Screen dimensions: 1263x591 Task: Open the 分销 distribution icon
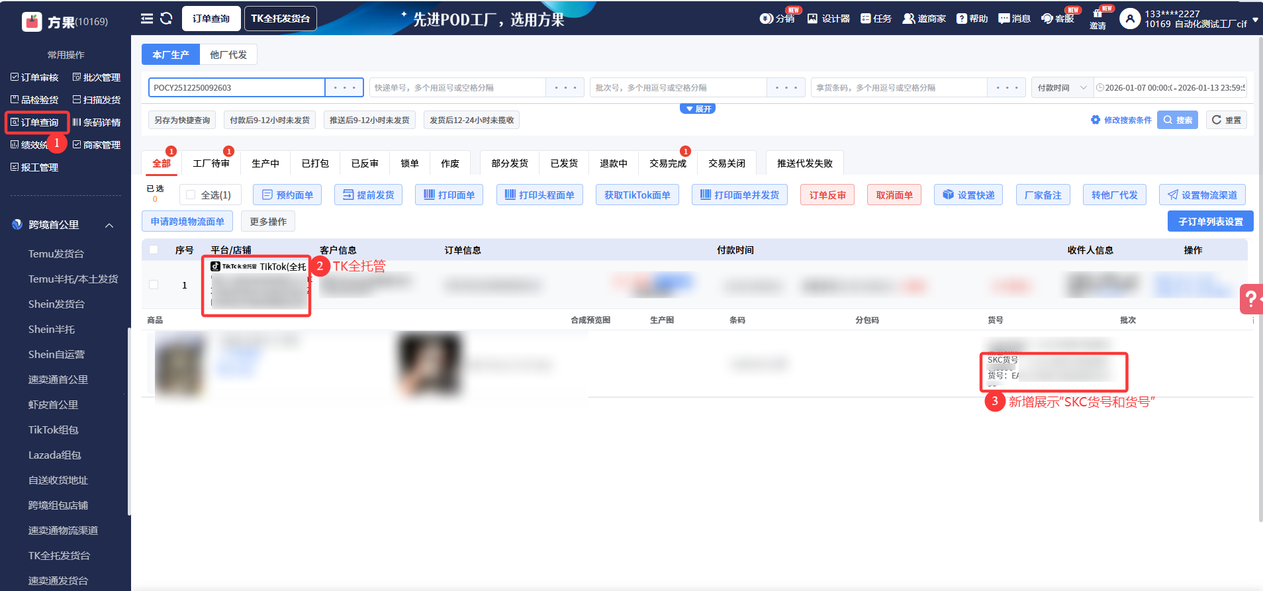pyautogui.click(x=777, y=19)
